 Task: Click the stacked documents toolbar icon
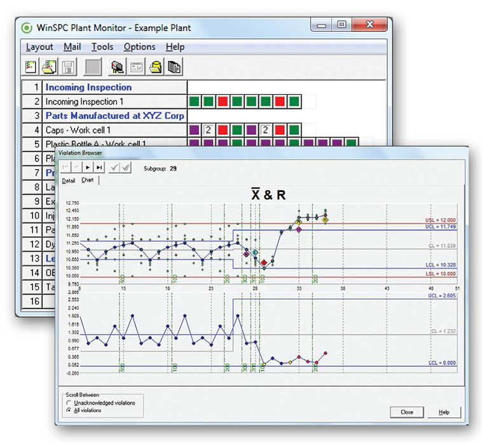174,66
